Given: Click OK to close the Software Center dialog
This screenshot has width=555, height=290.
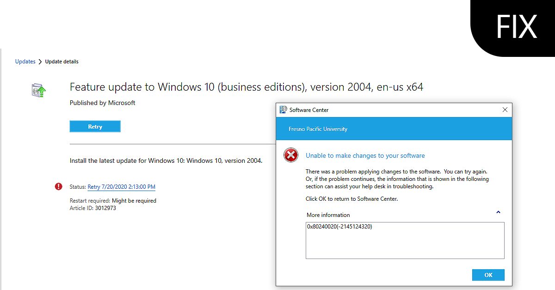Looking at the screenshot, I should click(x=488, y=275).
